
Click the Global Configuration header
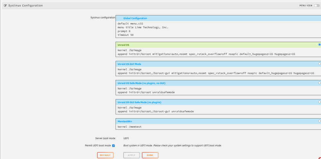tap(218, 18)
